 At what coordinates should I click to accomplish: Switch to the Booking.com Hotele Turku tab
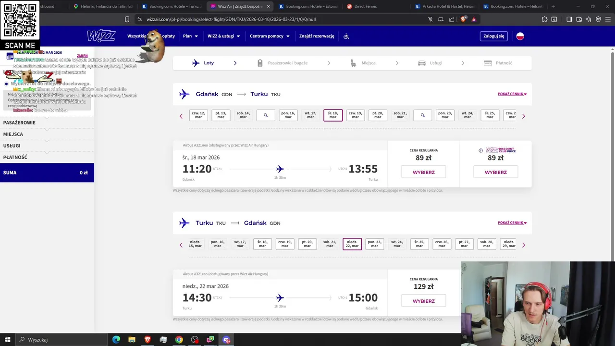pyautogui.click(x=172, y=6)
